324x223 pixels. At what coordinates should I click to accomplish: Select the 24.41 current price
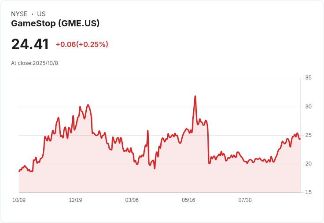(x=30, y=44)
